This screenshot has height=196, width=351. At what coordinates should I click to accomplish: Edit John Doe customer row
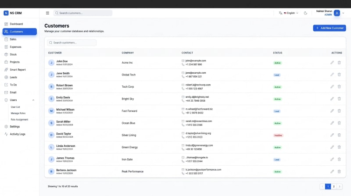pos(332,63)
